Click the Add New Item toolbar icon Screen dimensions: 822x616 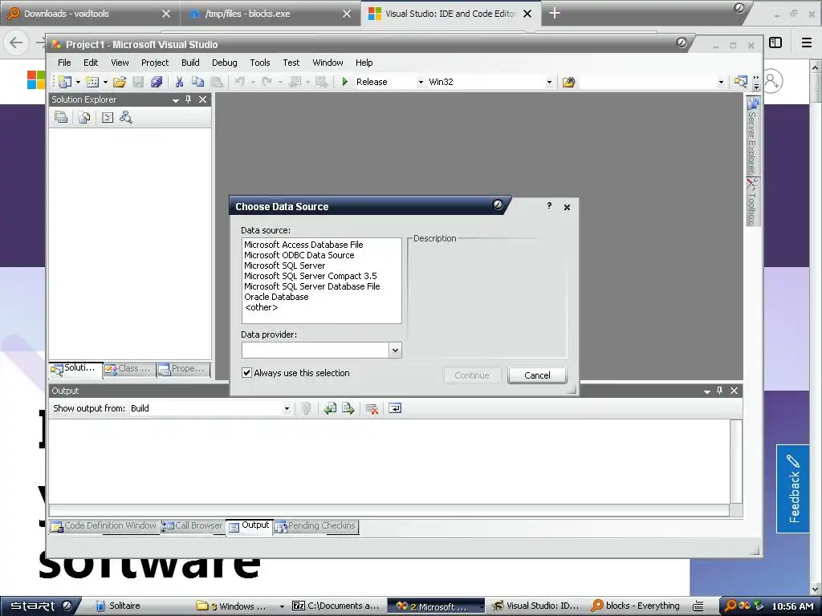tap(92, 82)
